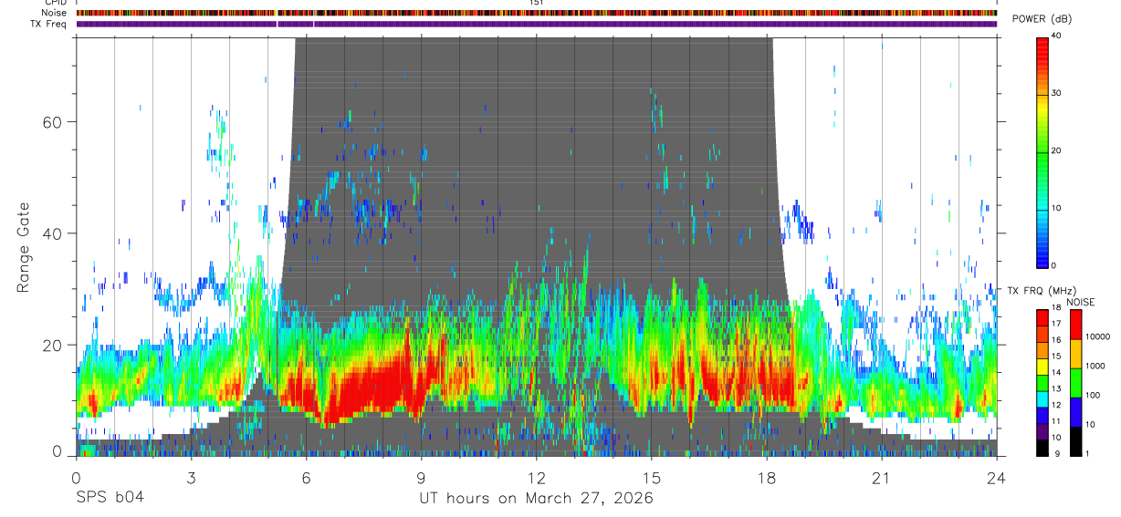Image resolution: width=1121 pixels, height=517 pixels.
Task: Click the x-axis tick label '18'
Action: [x=767, y=477]
